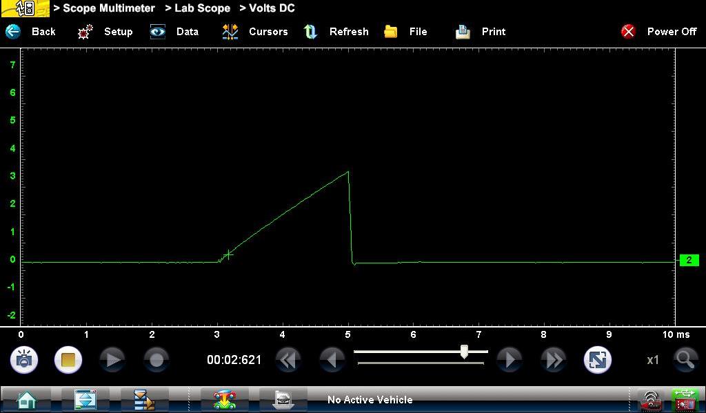The image size is (706, 413).
Task: Click the playback position slider handle
Action: pyautogui.click(x=465, y=352)
